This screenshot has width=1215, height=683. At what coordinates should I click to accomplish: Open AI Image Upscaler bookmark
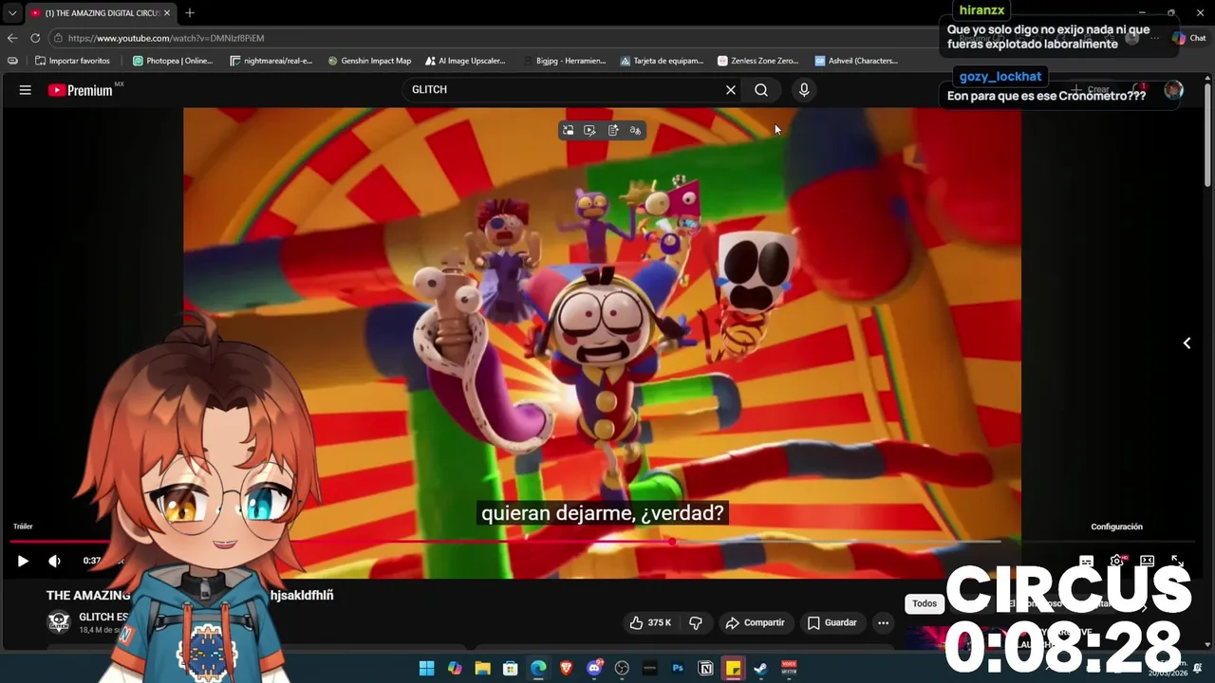pyautogui.click(x=465, y=61)
